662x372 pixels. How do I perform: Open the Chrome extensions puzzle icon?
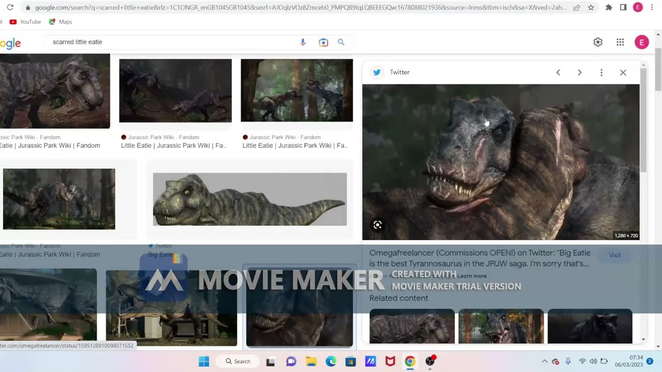[x=609, y=8]
